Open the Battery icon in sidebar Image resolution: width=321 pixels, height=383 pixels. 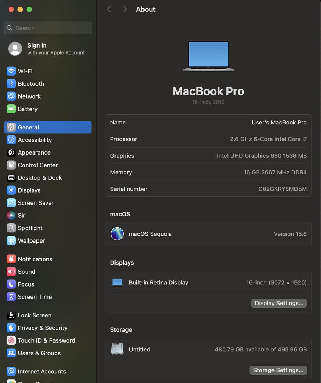11,109
